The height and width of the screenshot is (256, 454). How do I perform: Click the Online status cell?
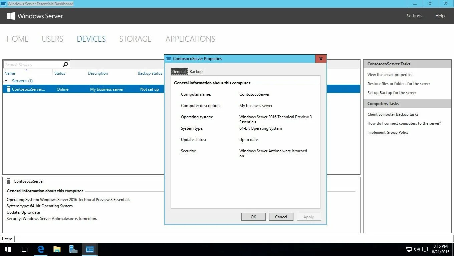[x=62, y=89]
